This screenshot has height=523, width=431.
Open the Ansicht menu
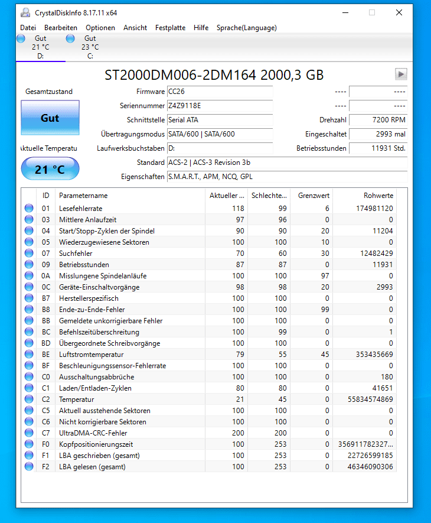click(x=135, y=28)
